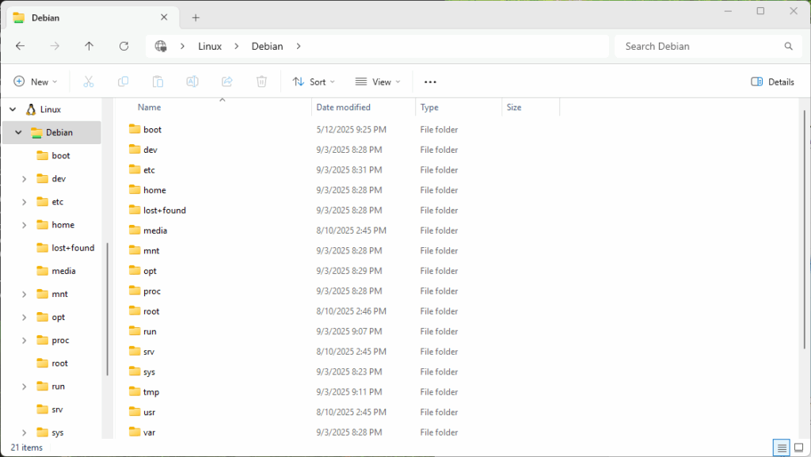The height and width of the screenshot is (457, 811).
Task: Click date 5/12/2025 9:25 PM
Action: click(351, 129)
